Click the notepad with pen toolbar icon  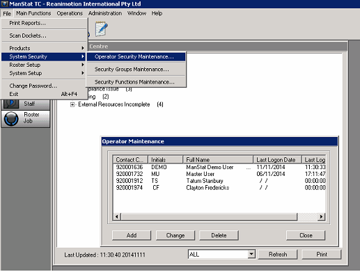point(102,29)
